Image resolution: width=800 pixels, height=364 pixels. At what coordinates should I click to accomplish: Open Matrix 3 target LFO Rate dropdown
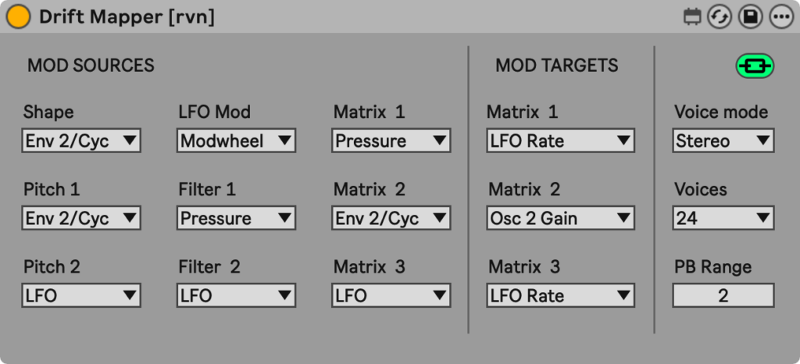tap(560, 296)
